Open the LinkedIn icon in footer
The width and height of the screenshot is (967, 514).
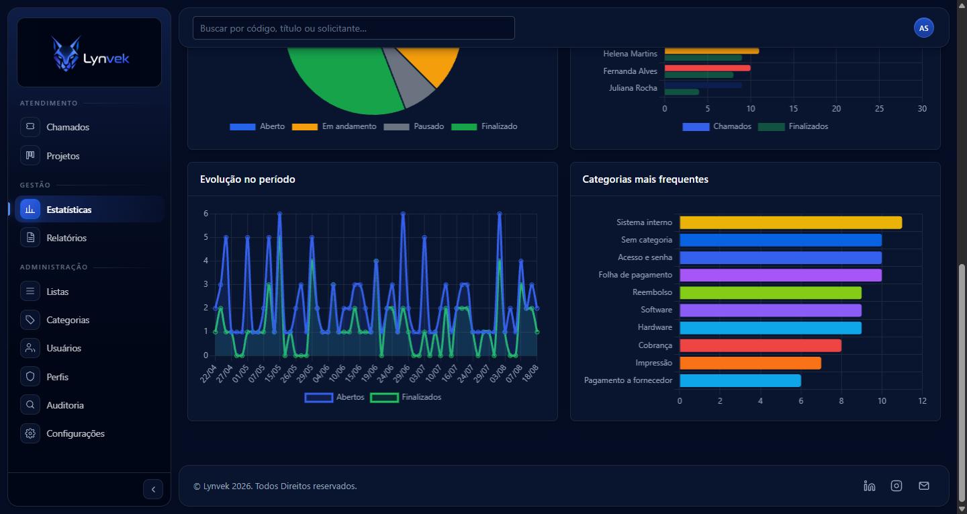(x=870, y=486)
